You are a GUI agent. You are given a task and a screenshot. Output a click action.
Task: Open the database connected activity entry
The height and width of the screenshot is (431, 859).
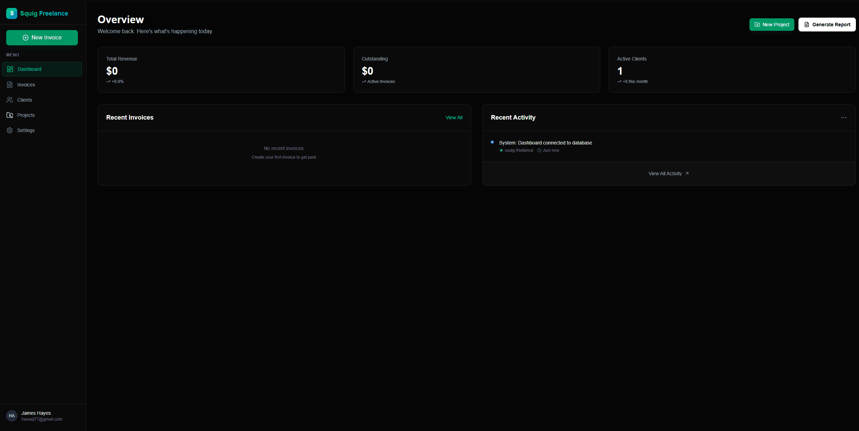coord(545,143)
